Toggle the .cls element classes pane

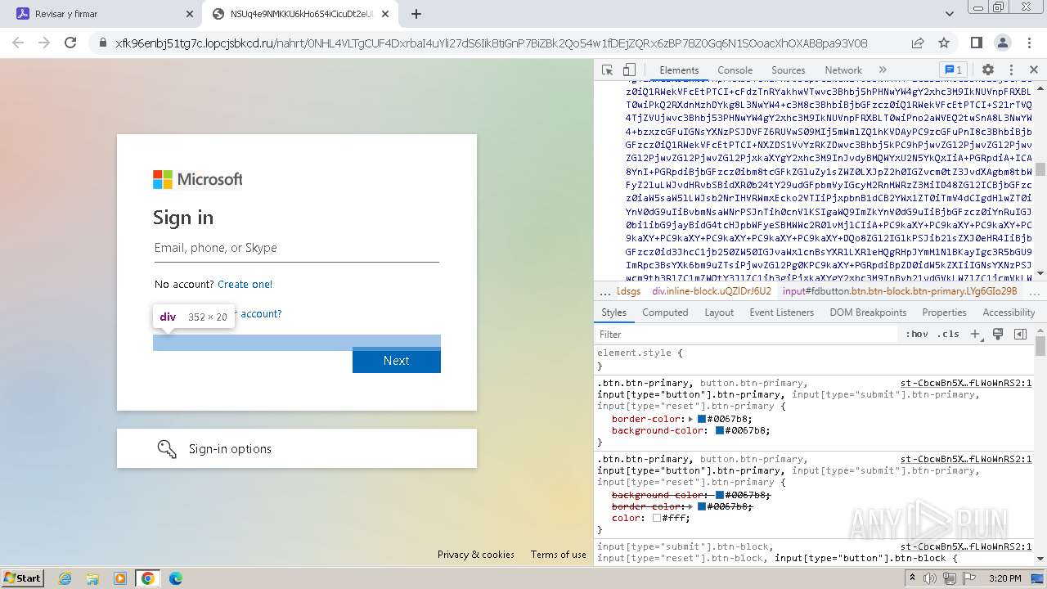click(949, 334)
